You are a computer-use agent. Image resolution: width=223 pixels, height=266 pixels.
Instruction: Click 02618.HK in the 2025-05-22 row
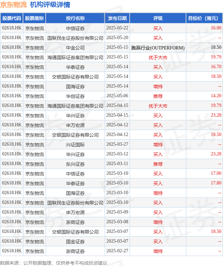point(12,28)
